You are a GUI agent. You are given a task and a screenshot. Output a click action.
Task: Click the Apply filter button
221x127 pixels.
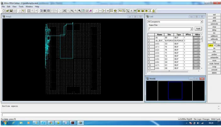pyautogui.click(x=198, y=29)
